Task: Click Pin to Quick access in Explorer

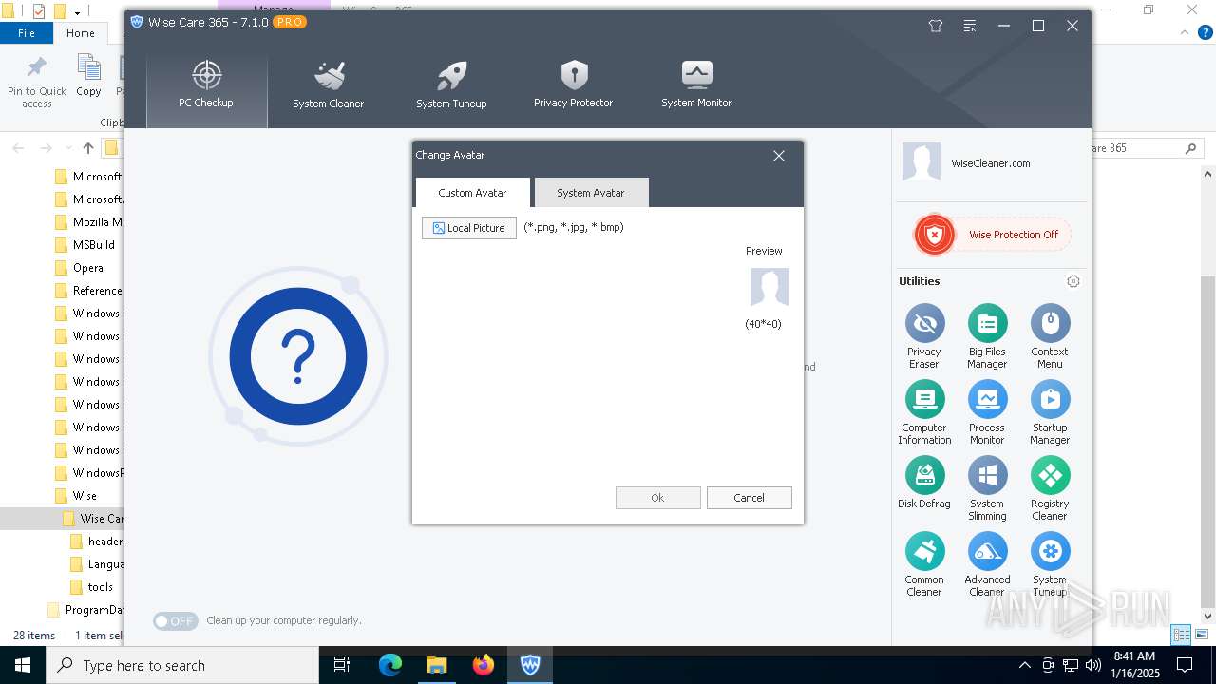Action: click(x=37, y=82)
